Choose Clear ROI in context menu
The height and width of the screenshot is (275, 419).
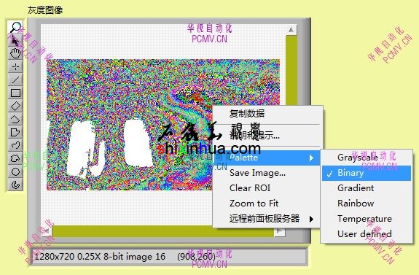[267, 188]
